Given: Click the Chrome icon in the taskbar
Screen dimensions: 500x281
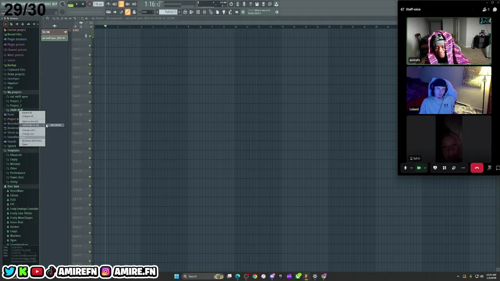Looking at the screenshot, I should pos(255,276).
